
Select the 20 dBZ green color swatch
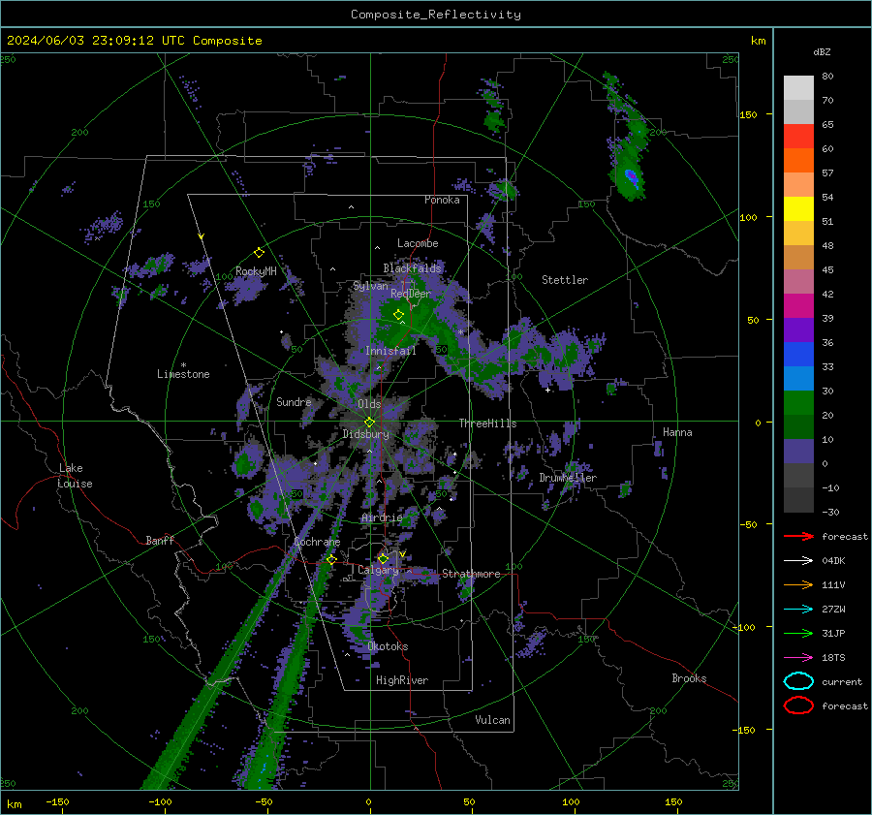point(798,403)
